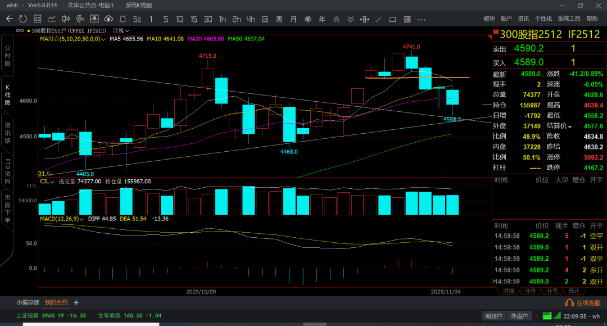This screenshot has height=326, width=607.
Task: Click the 期货户 button
Action: (493, 316)
